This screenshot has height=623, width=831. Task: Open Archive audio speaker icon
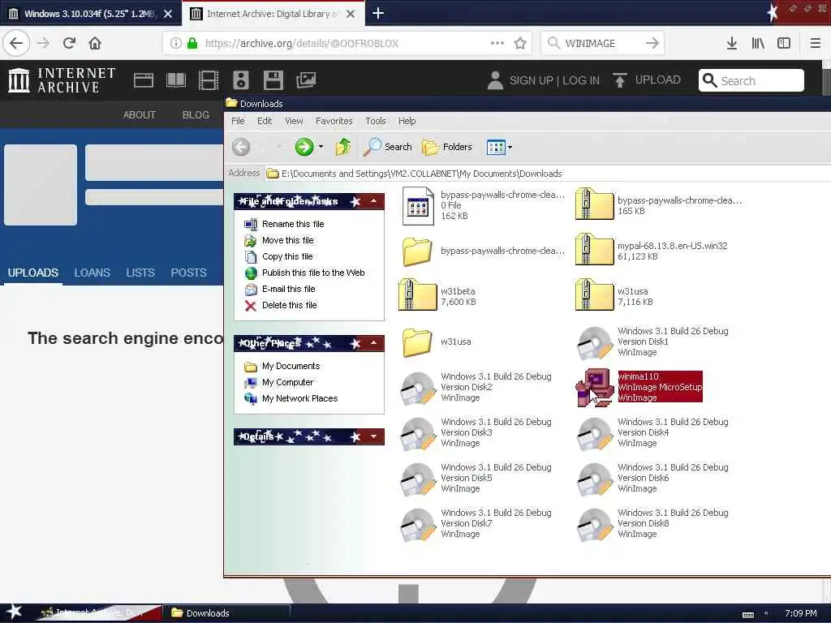(x=240, y=80)
